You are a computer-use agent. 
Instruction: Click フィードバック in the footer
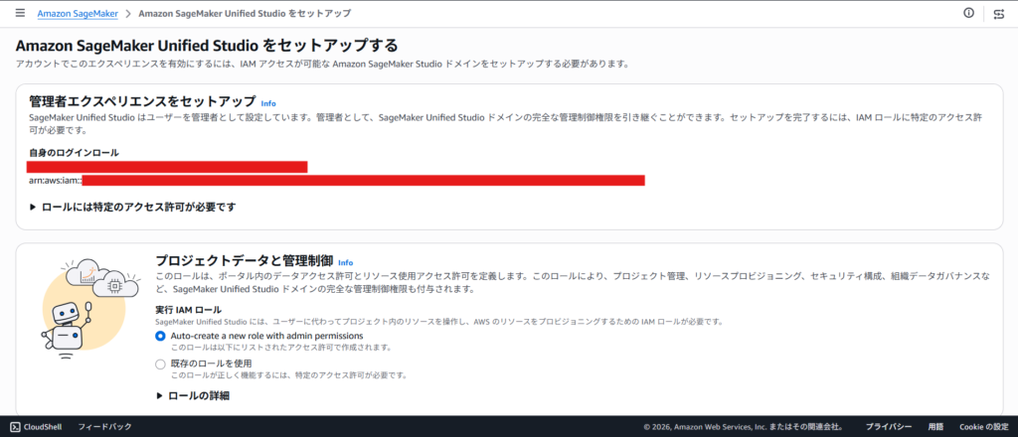tap(104, 427)
